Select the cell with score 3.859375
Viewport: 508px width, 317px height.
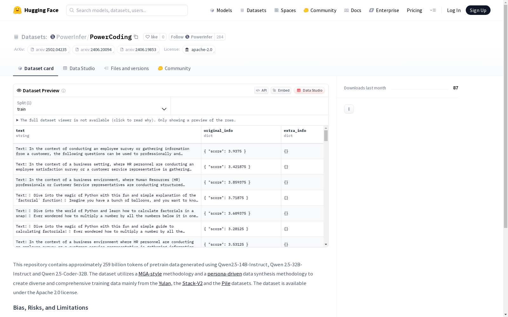(x=241, y=182)
